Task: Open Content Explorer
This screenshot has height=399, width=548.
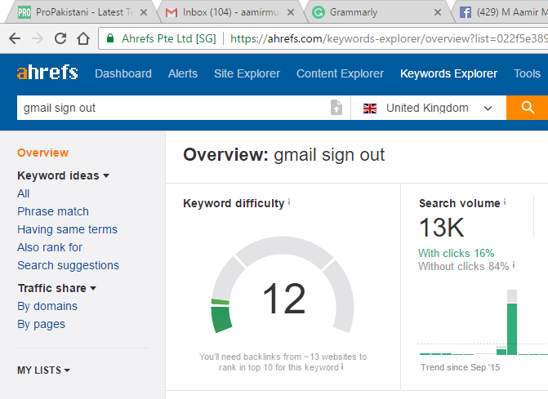Action: tap(340, 73)
